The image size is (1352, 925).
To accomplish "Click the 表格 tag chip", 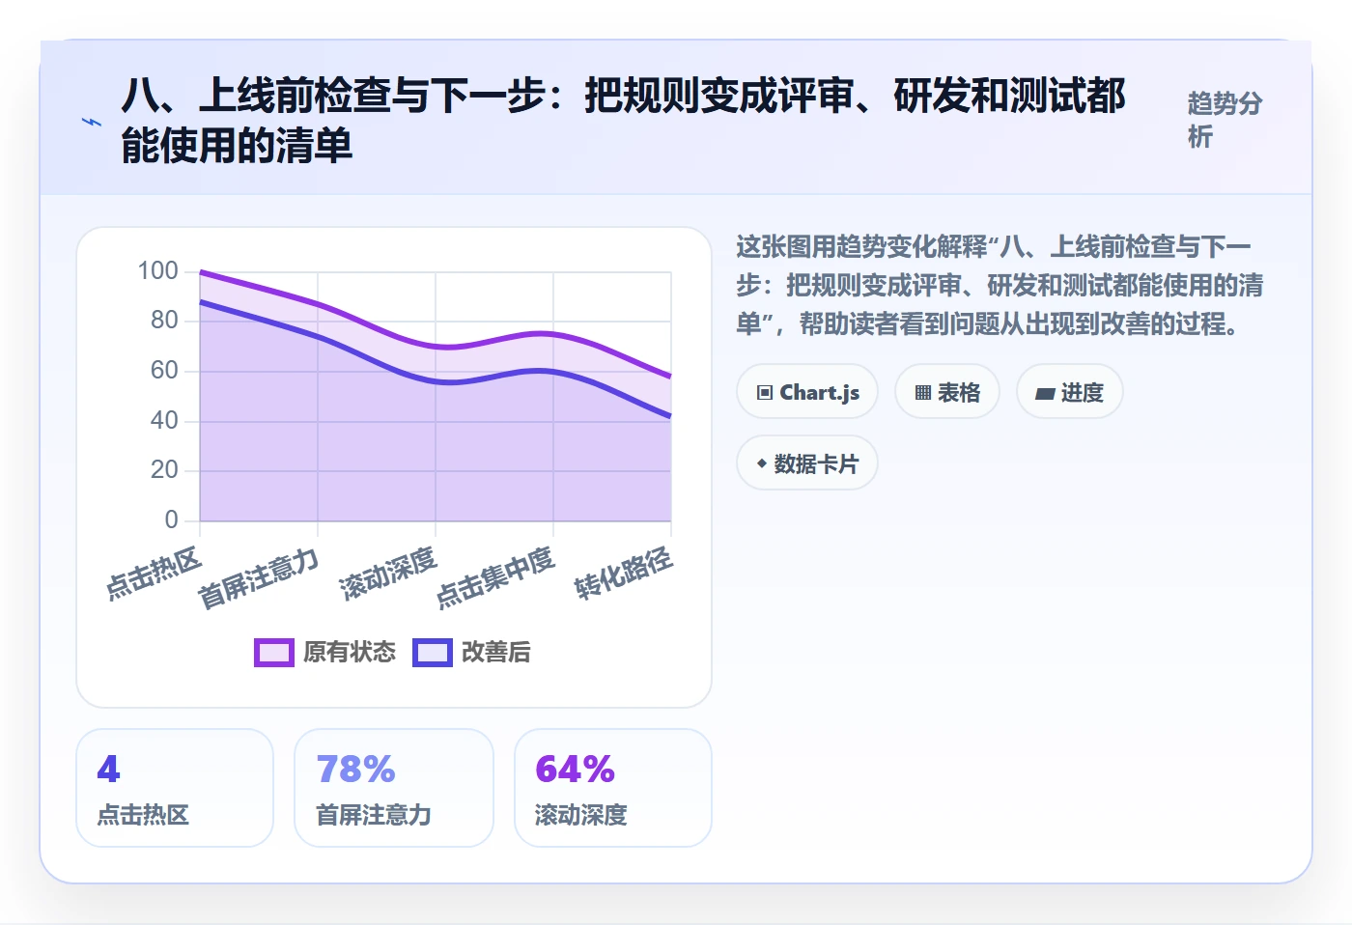I will coord(947,392).
